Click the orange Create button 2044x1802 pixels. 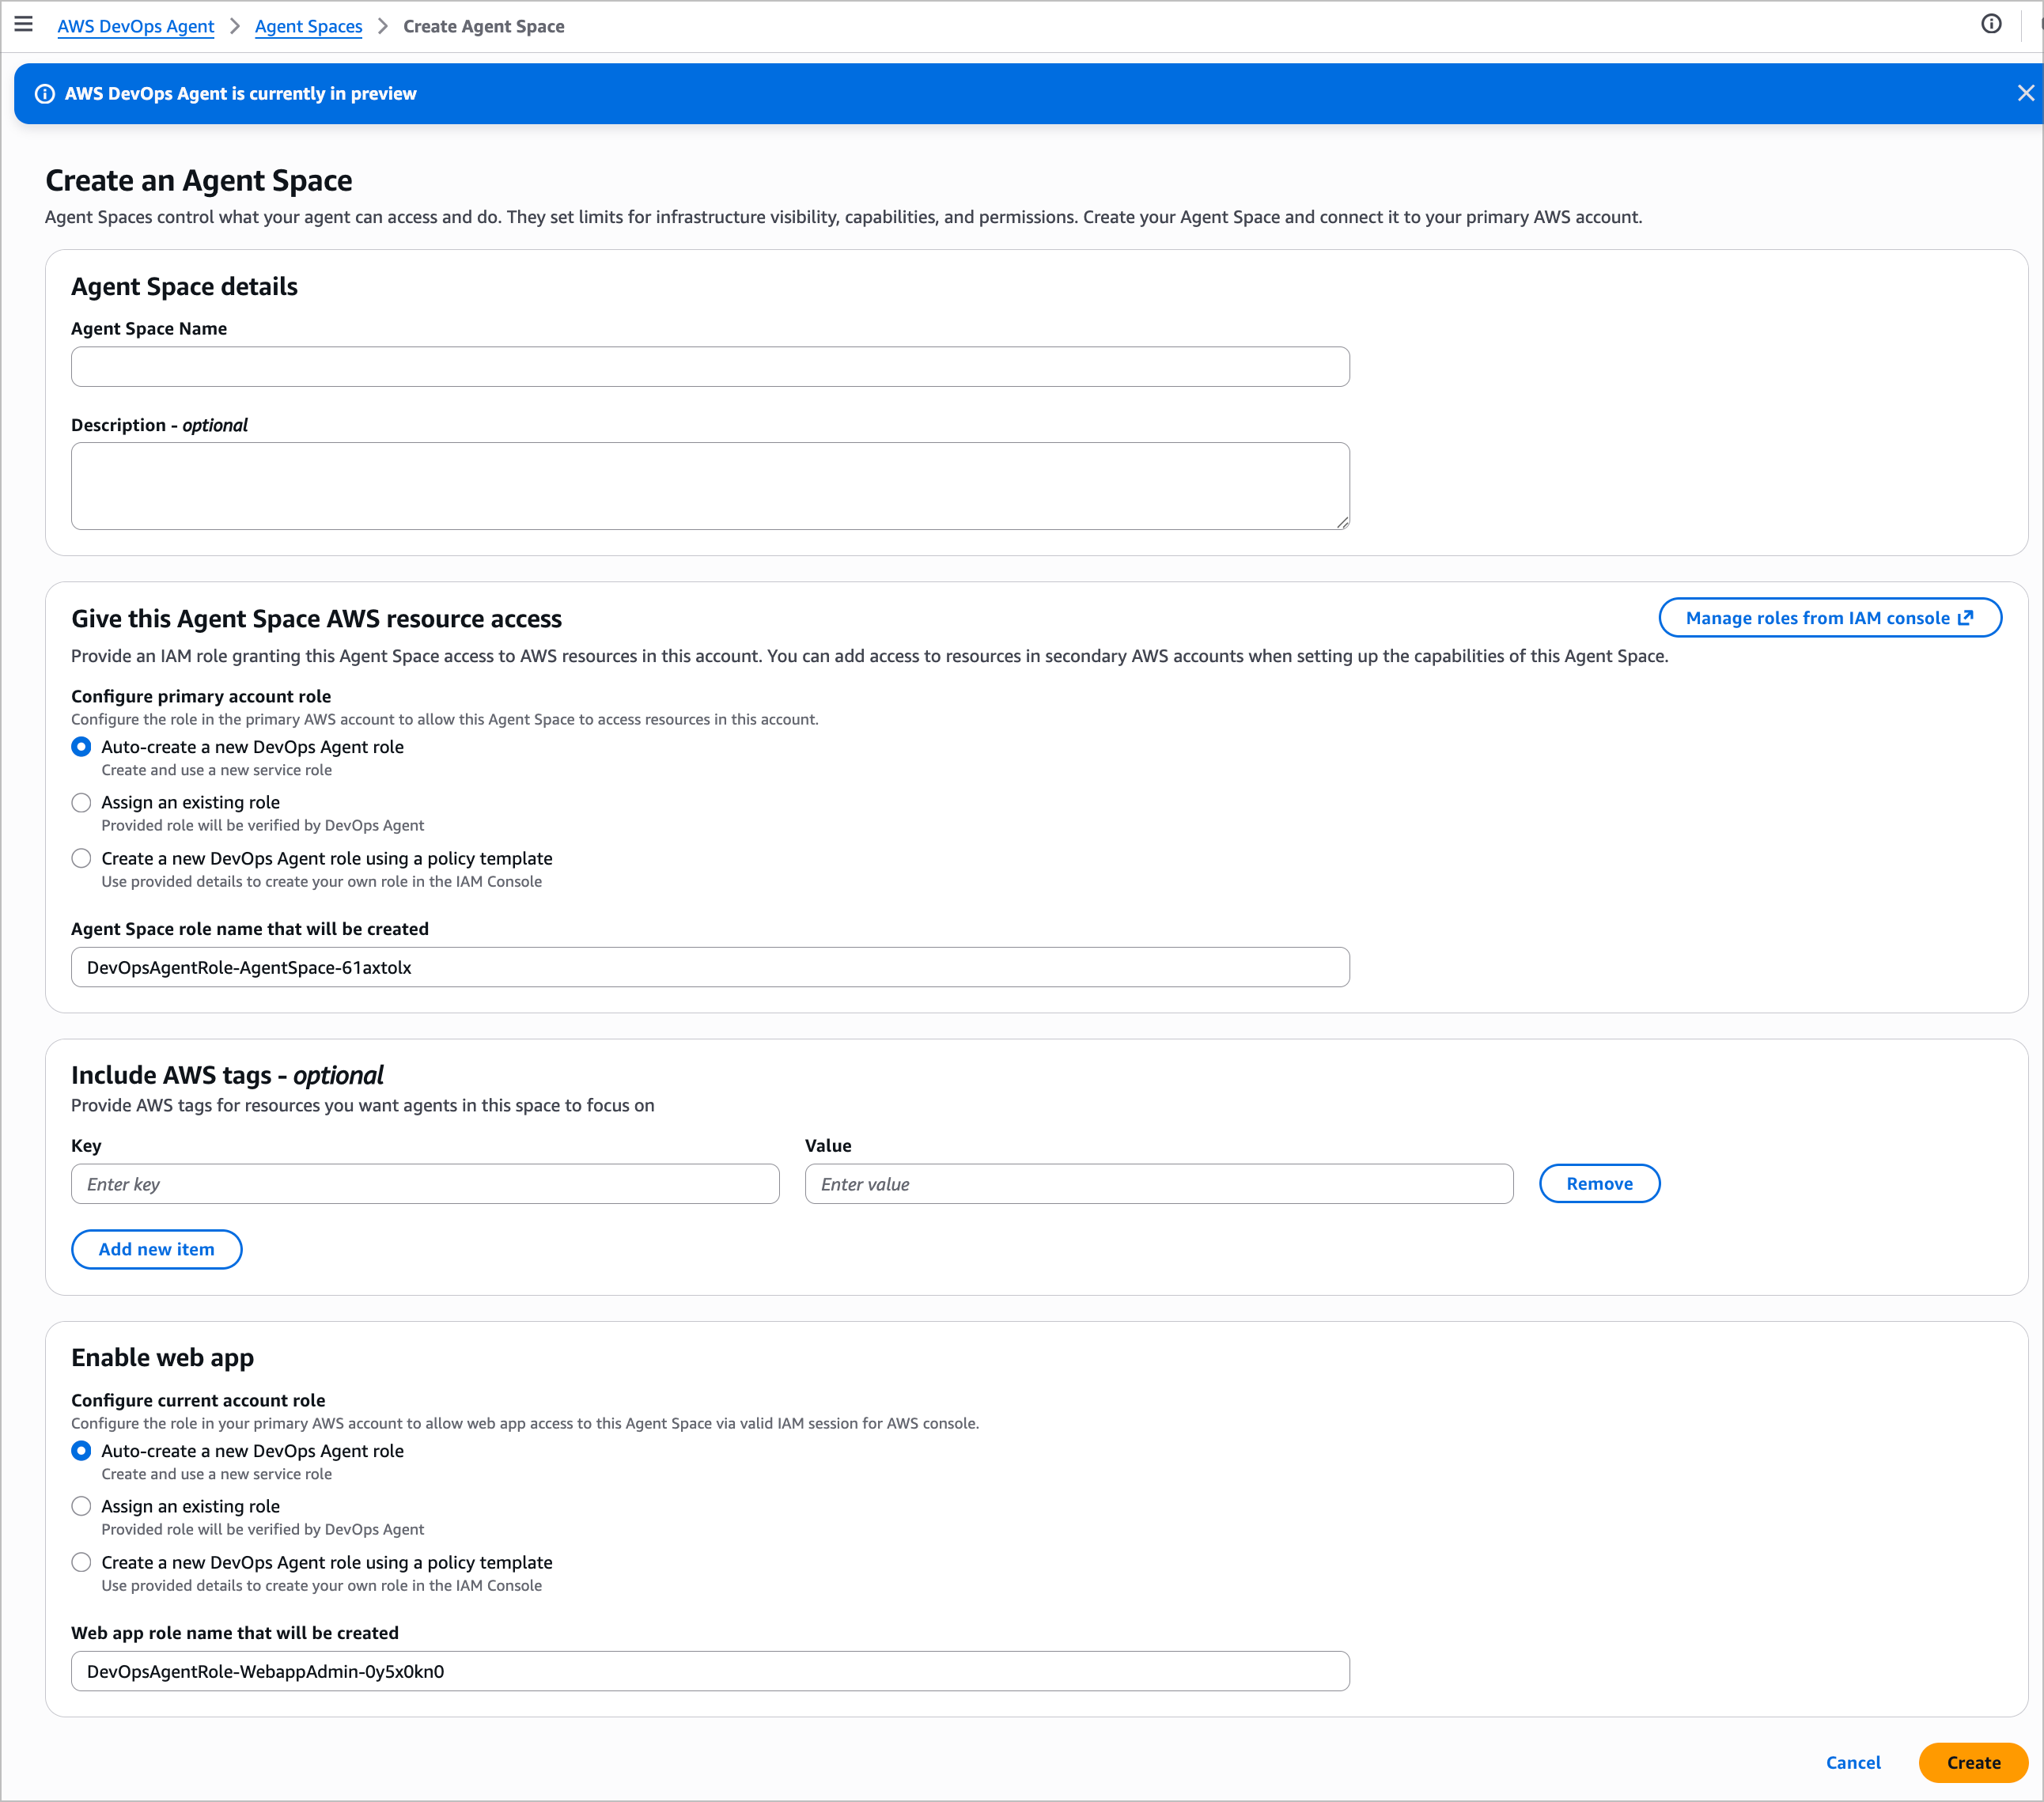1972,1763
